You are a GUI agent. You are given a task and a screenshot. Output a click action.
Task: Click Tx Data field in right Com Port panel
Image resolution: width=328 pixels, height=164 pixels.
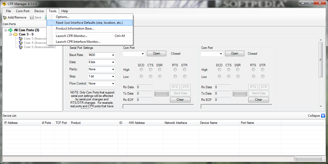click(x=222, y=93)
